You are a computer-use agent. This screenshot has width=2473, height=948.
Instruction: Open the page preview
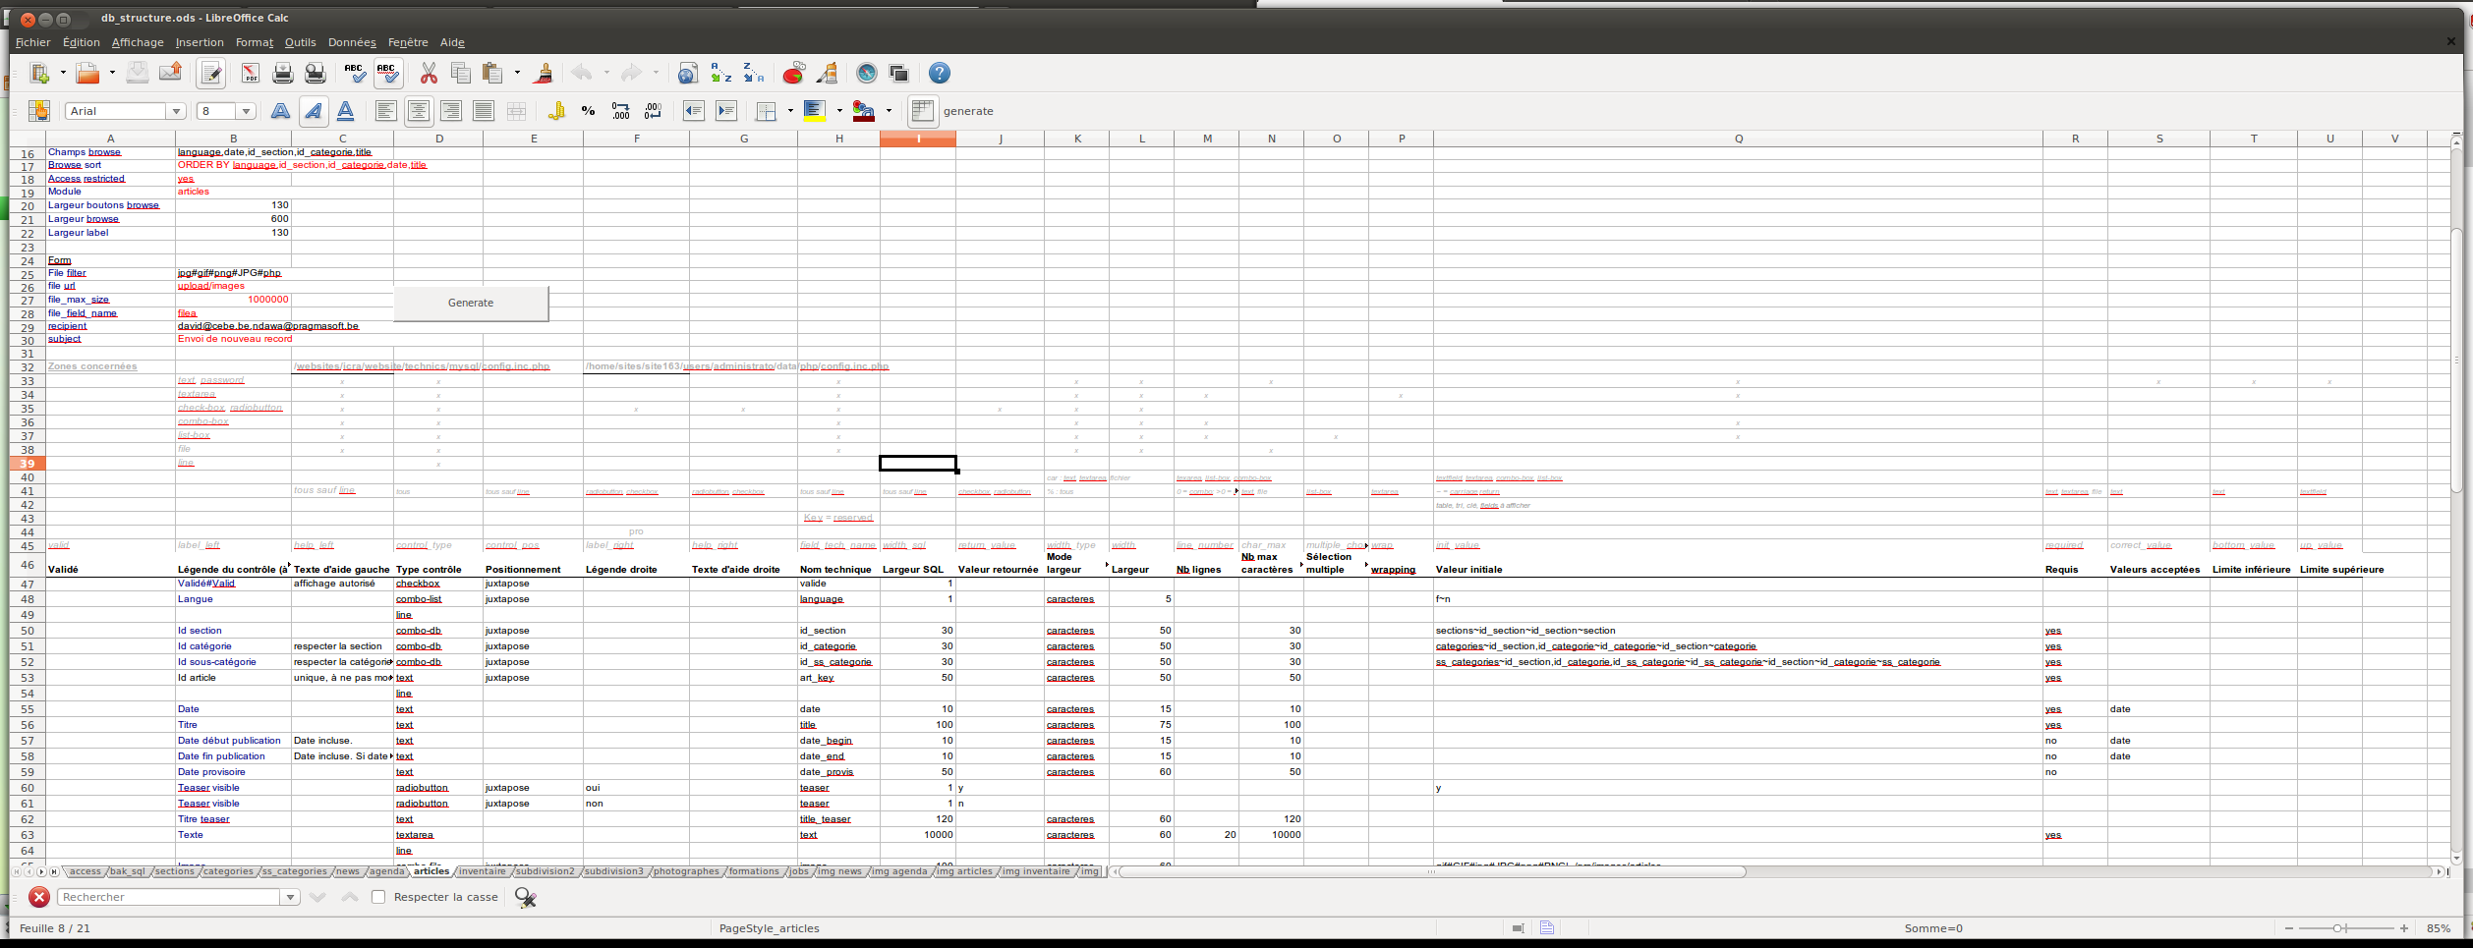click(x=315, y=73)
